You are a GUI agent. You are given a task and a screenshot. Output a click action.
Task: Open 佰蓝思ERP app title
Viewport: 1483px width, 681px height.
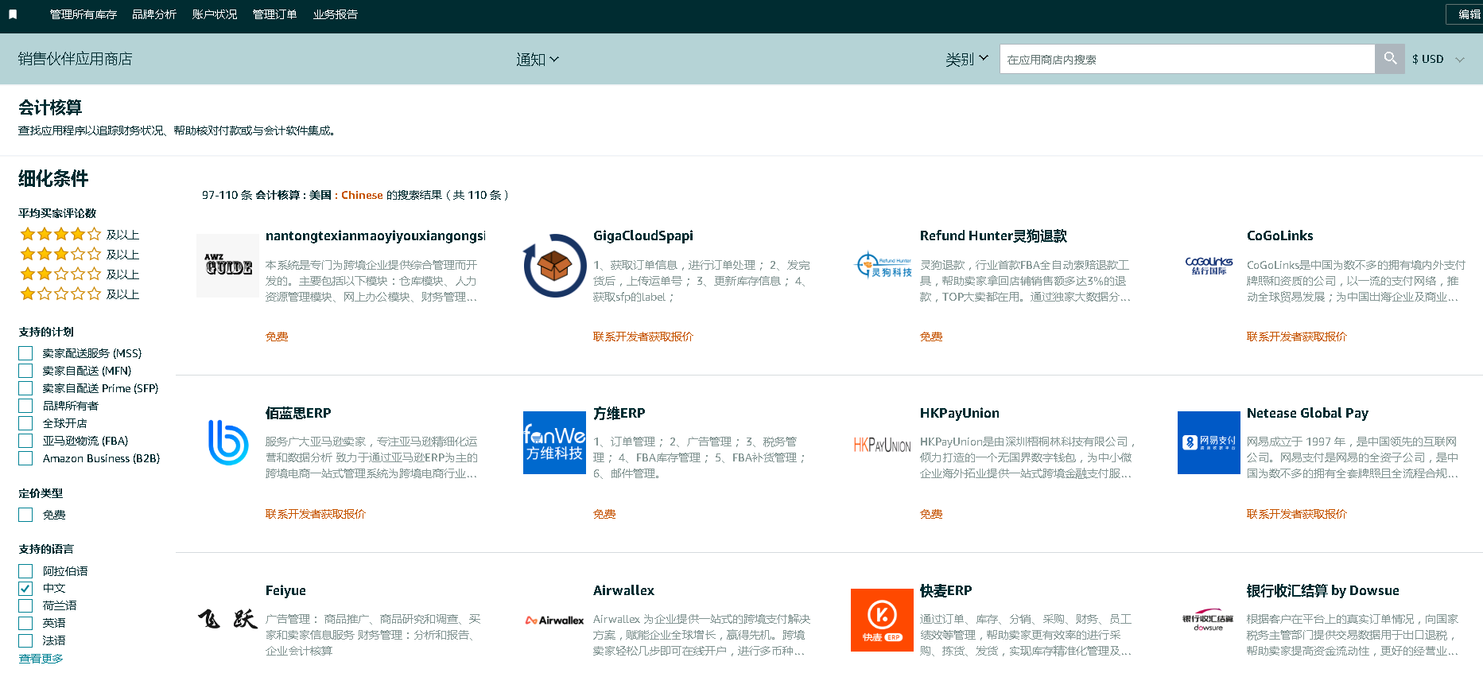pyautogui.click(x=298, y=413)
